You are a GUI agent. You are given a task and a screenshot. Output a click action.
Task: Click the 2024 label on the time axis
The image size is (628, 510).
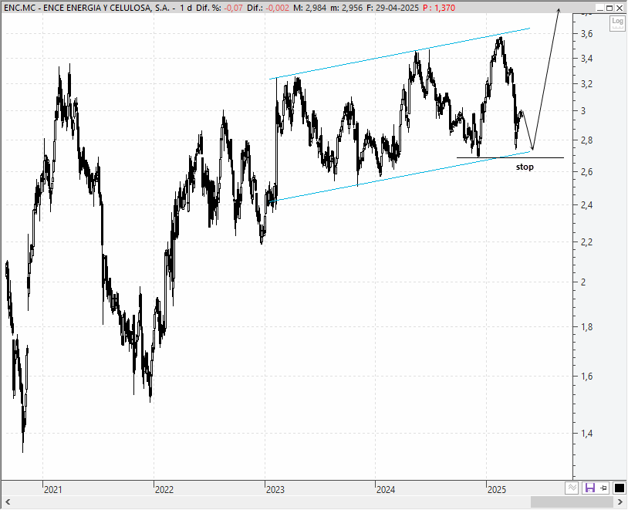click(x=385, y=490)
